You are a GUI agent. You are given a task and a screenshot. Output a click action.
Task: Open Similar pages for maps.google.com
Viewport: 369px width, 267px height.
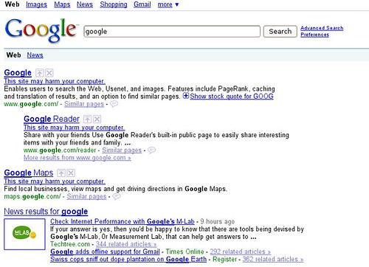coord(86,196)
